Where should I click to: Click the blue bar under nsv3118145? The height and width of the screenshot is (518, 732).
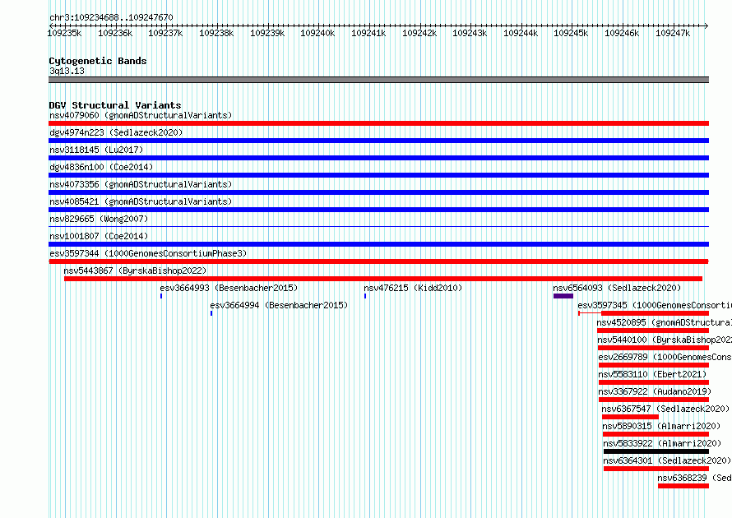(x=378, y=158)
